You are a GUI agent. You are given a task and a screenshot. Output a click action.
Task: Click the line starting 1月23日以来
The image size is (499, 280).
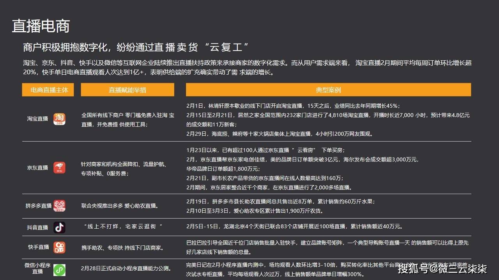[x=265, y=150]
